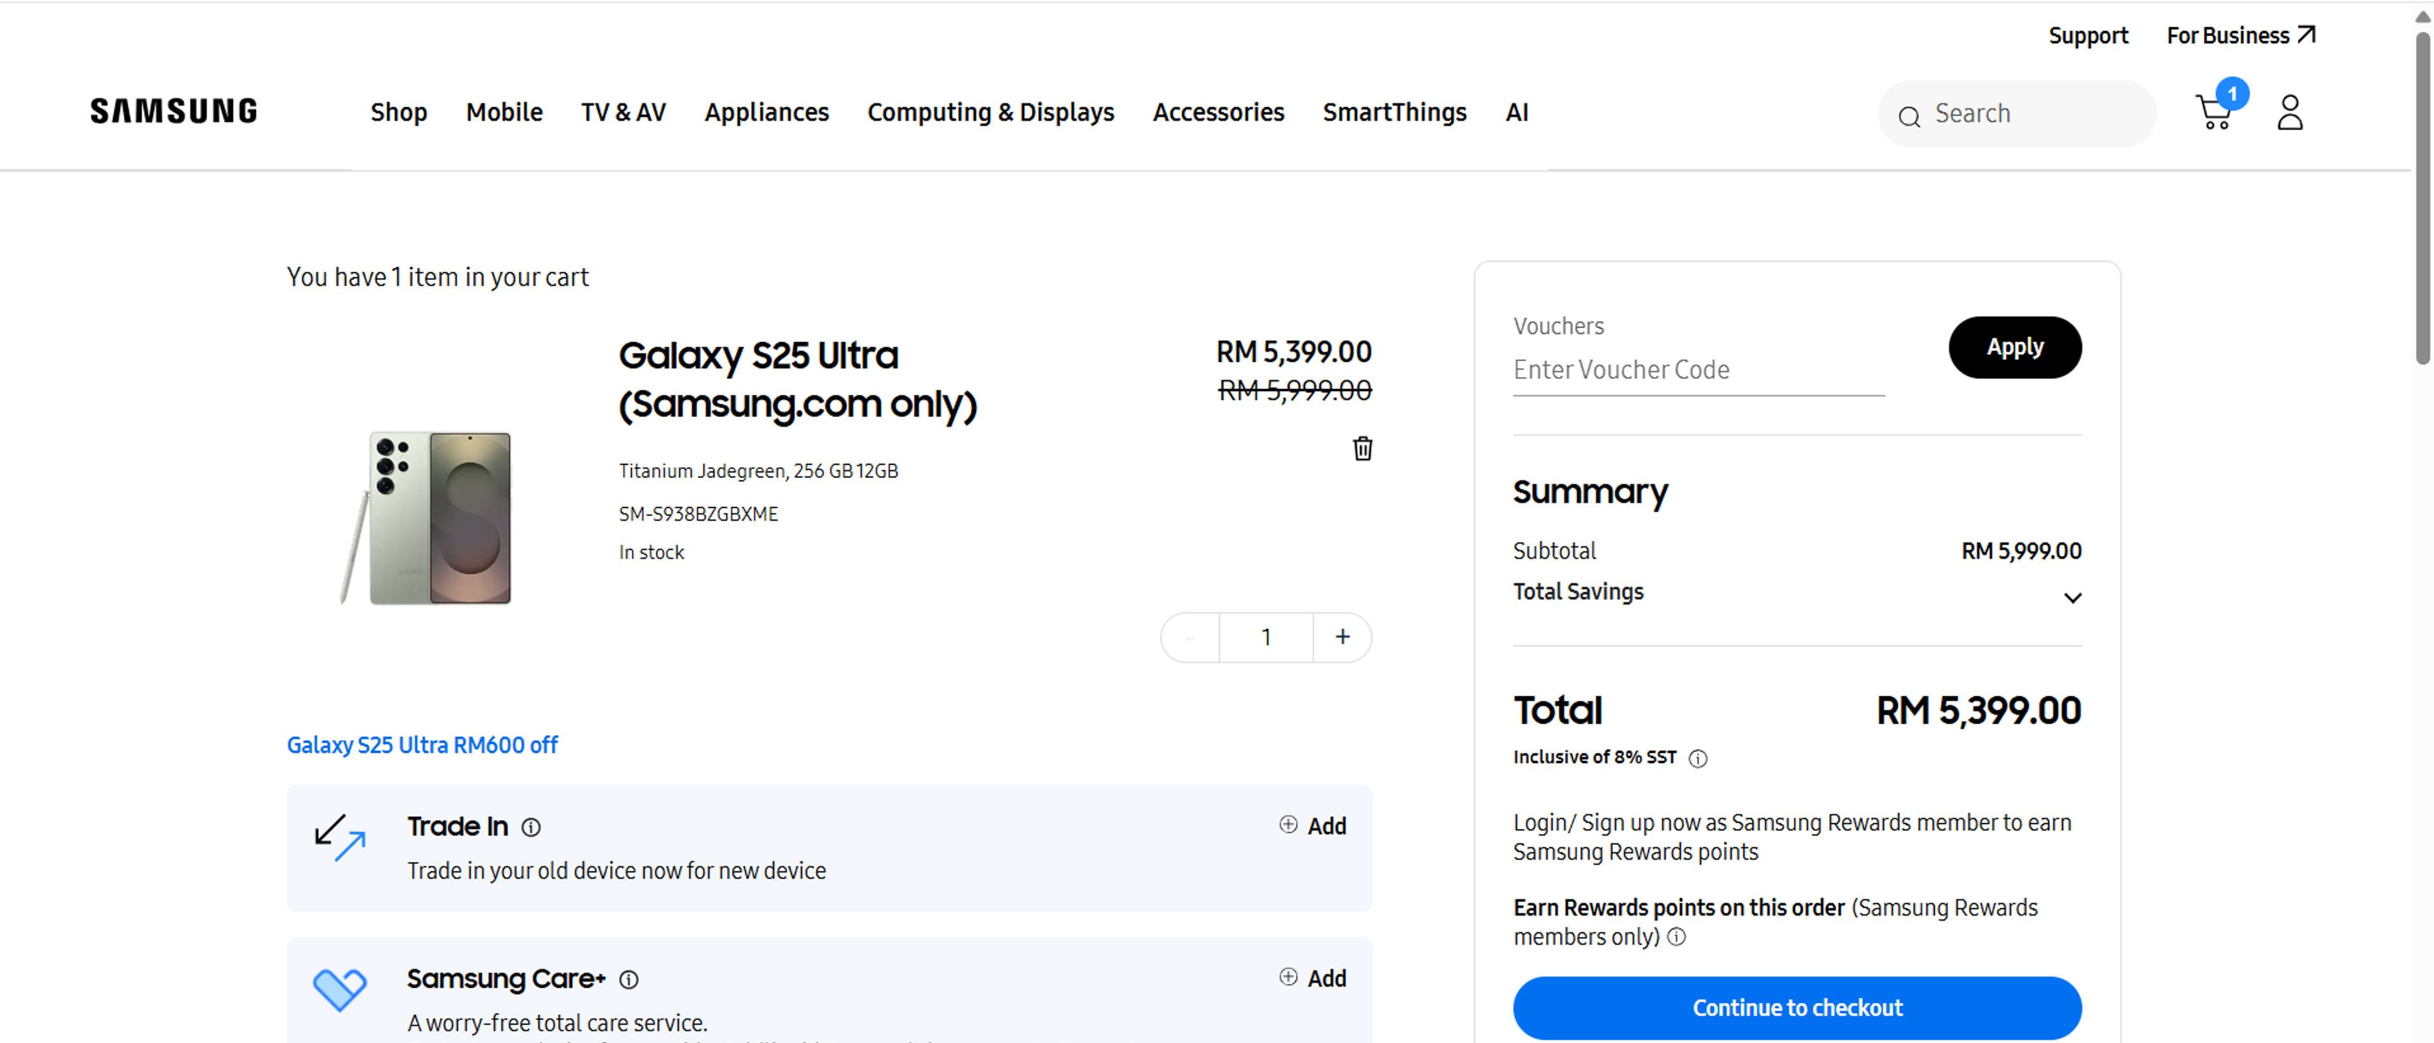Click the quantity field showing 1
2434x1043 pixels.
coord(1266,637)
